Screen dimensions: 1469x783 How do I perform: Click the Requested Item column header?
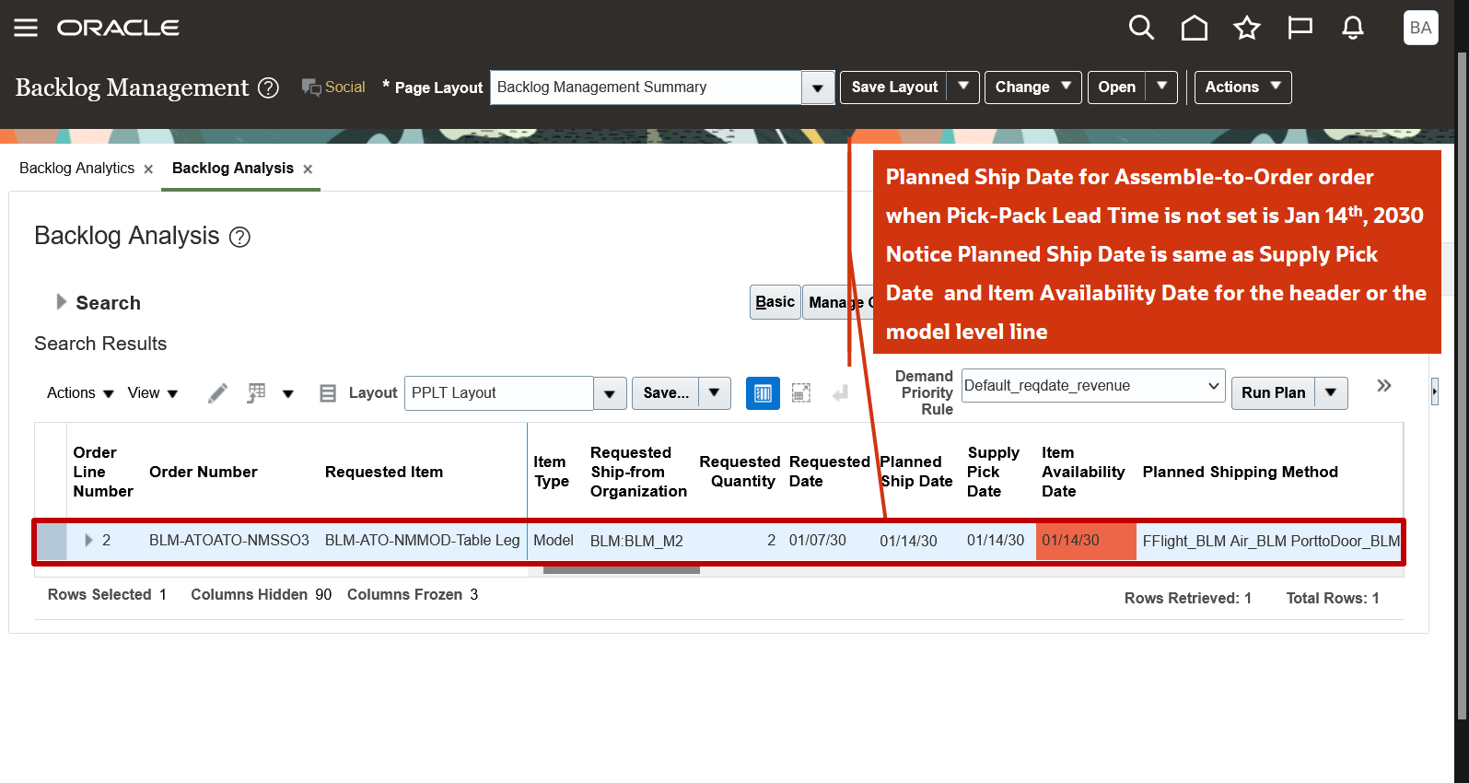384,472
